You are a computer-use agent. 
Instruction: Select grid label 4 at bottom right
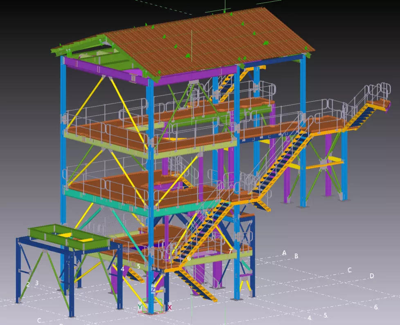coord(310,318)
